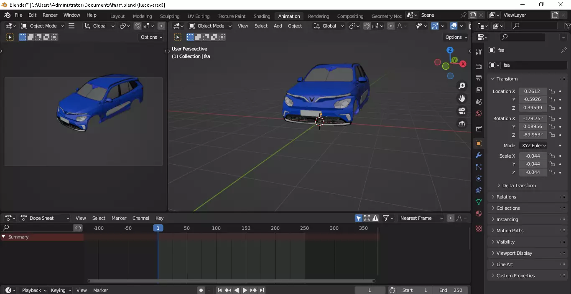This screenshot has height=294, width=571.
Task: Open the Object Data mesh tab
Action: (479, 202)
